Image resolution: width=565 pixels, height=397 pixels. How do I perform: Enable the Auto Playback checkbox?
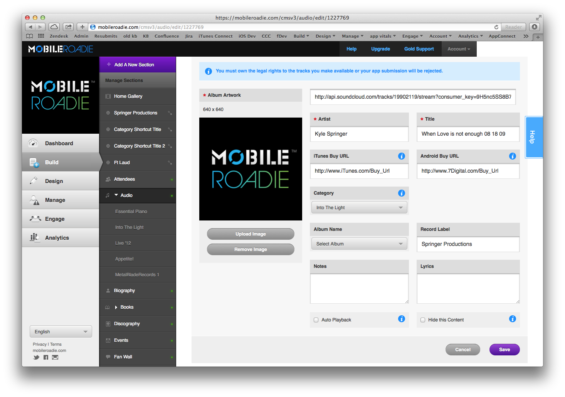(316, 320)
